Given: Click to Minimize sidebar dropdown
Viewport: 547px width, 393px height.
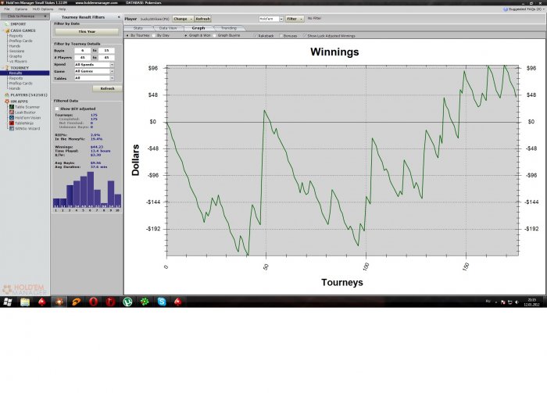Looking at the screenshot, I should click(x=25, y=16).
